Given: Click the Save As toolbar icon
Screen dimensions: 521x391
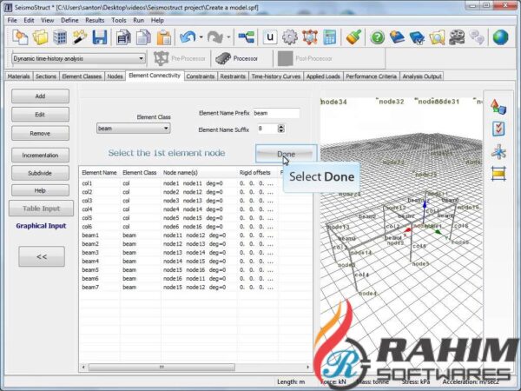Looking at the screenshot, I should [x=123, y=37].
